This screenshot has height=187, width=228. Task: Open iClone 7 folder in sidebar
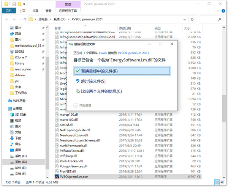click(21, 57)
